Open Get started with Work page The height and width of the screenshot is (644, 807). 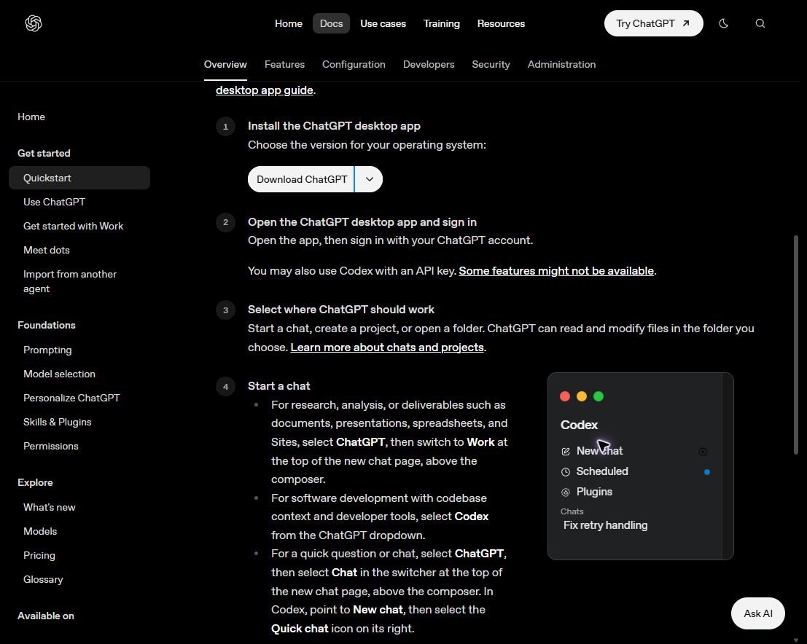[73, 226]
